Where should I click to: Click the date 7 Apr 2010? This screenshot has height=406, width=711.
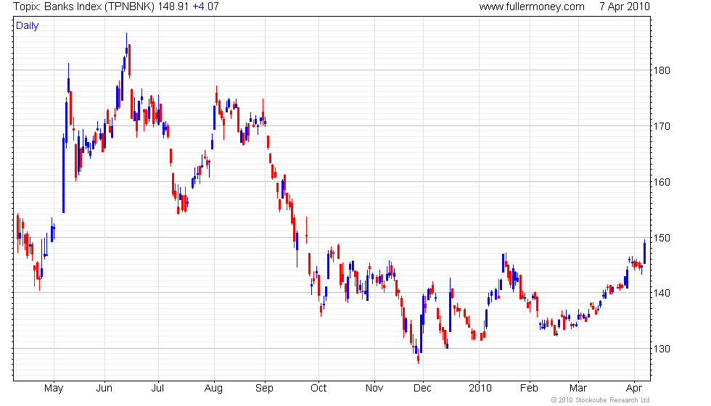(x=625, y=7)
